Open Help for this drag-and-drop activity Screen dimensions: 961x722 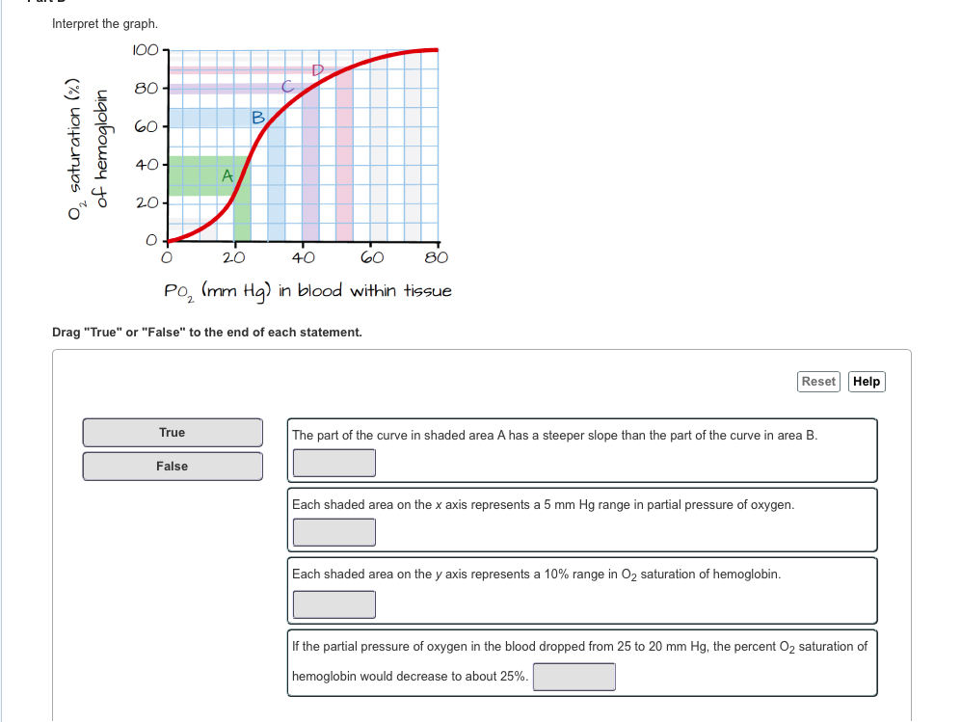(x=866, y=381)
